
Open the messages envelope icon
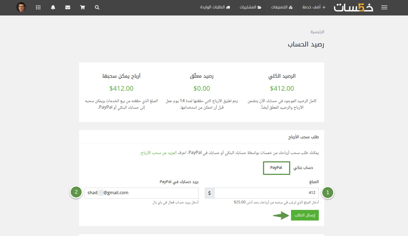coord(68,8)
